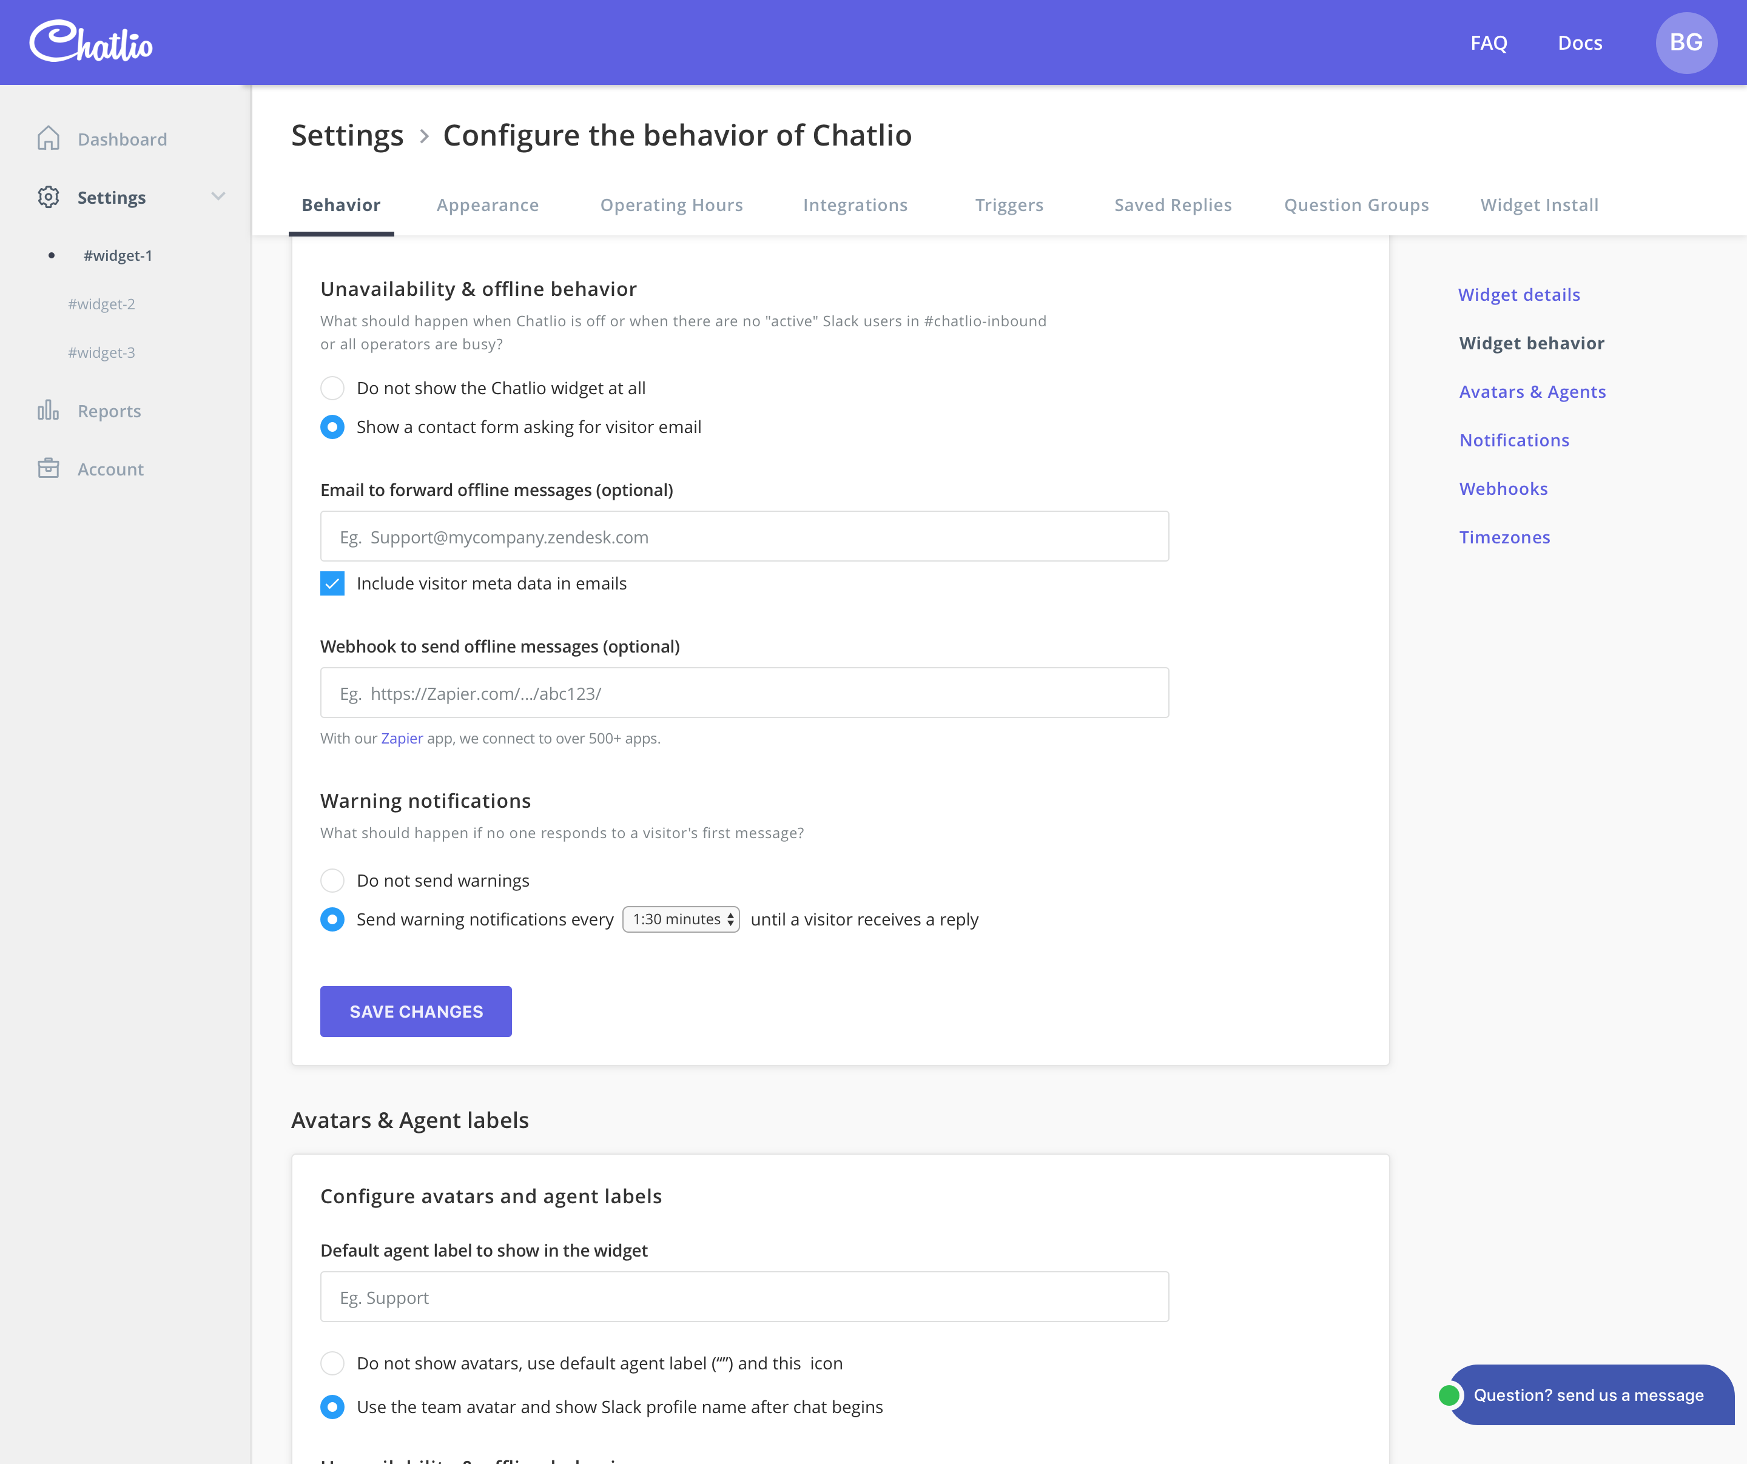Image resolution: width=1747 pixels, height=1464 pixels.
Task: Click the offline webhook URL input field
Action: (x=744, y=693)
